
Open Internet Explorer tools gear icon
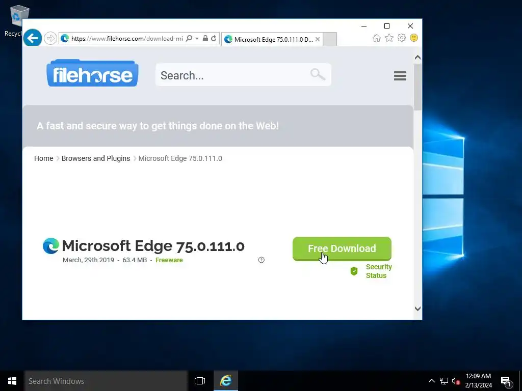tap(402, 38)
